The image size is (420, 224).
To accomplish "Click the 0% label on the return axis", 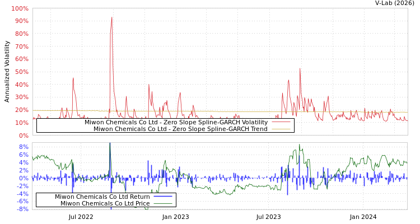I will [x=24, y=178].
